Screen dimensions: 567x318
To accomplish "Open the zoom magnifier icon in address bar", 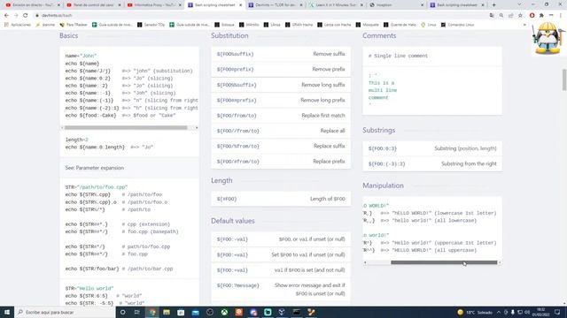I will pos(501,16).
